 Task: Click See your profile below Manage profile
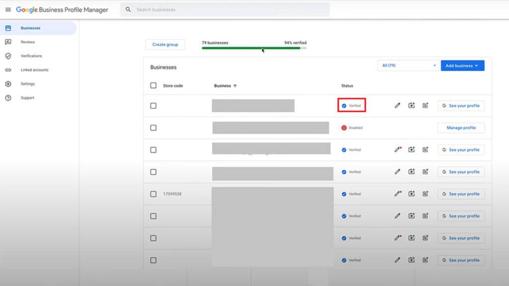(x=461, y=150)
